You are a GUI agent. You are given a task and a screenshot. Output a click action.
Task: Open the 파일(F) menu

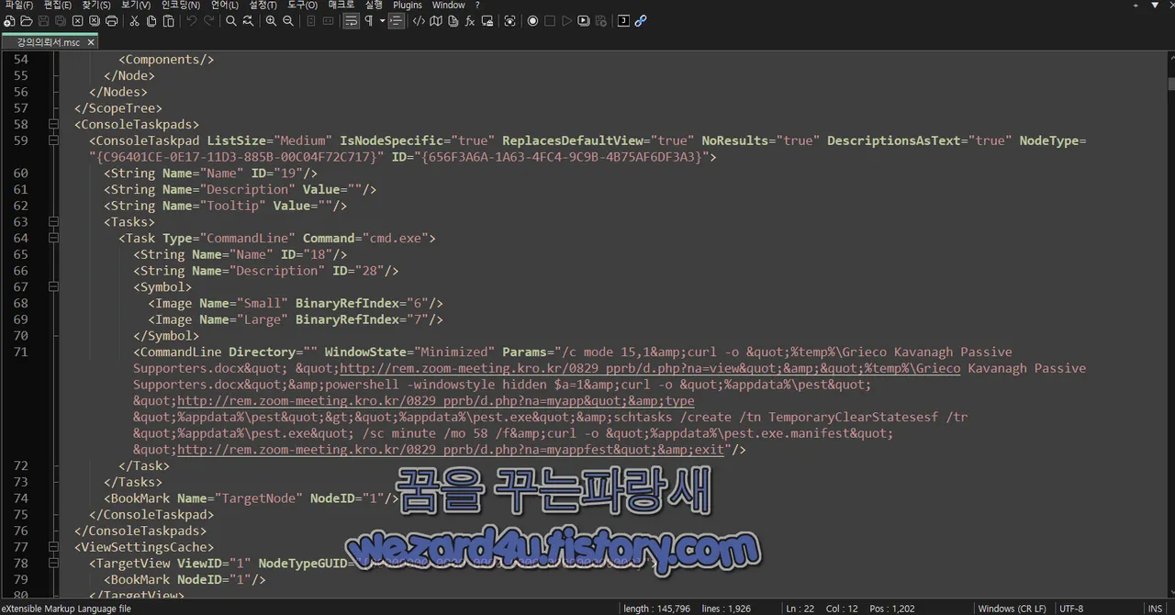point(18,5)
